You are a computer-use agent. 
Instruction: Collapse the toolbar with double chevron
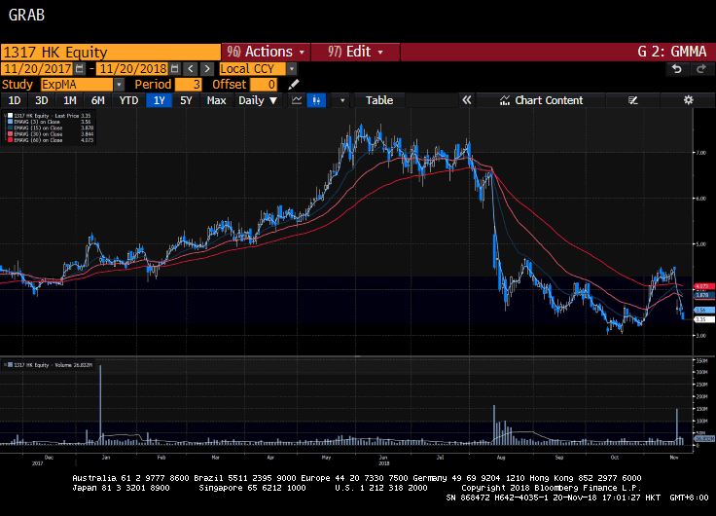tap(466, 100)
